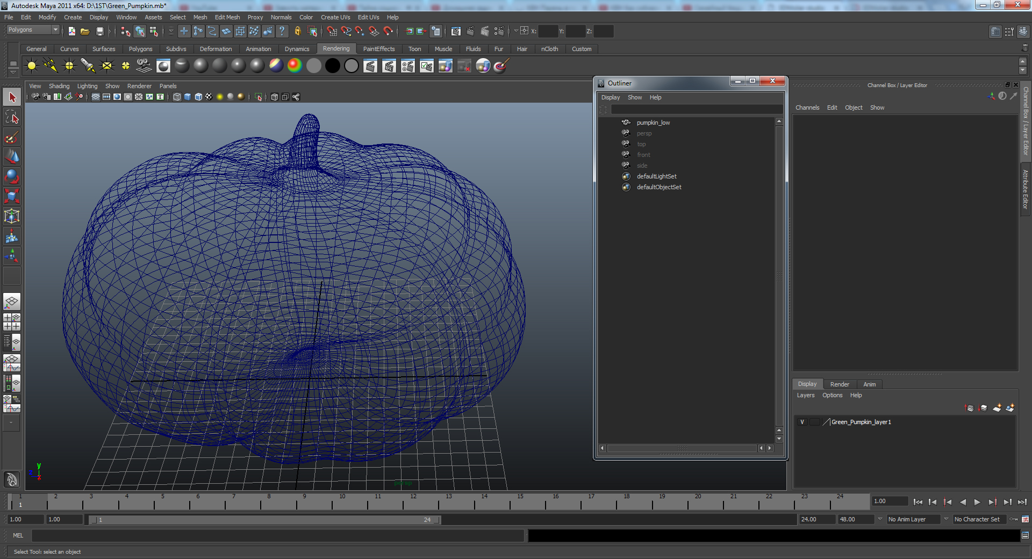Image resolution: width=1032 pixels, height=559 pixels.
Task: Choose the single perspective layout icon
Action: pos(12,302)
